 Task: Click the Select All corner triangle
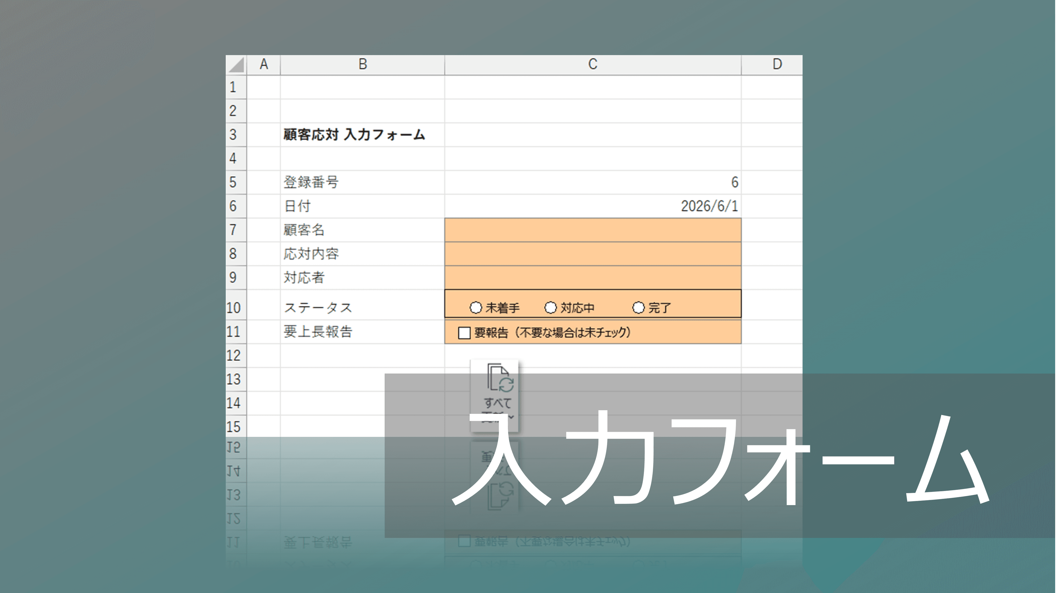pyautogui.click(x=236, y=65)
